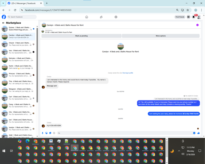Show hidden system tray icons
This screenshot has width=205, height=164.
click(x=179, y=151)
